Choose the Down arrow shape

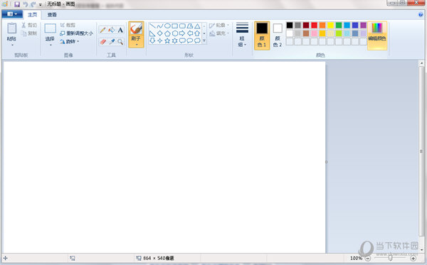(152, 40)
